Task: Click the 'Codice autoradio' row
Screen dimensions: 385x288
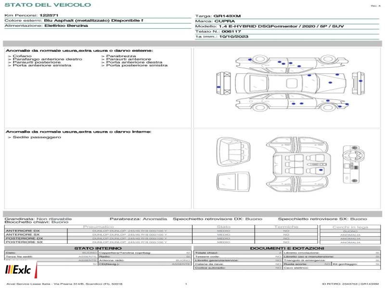Action: (238, 268)
